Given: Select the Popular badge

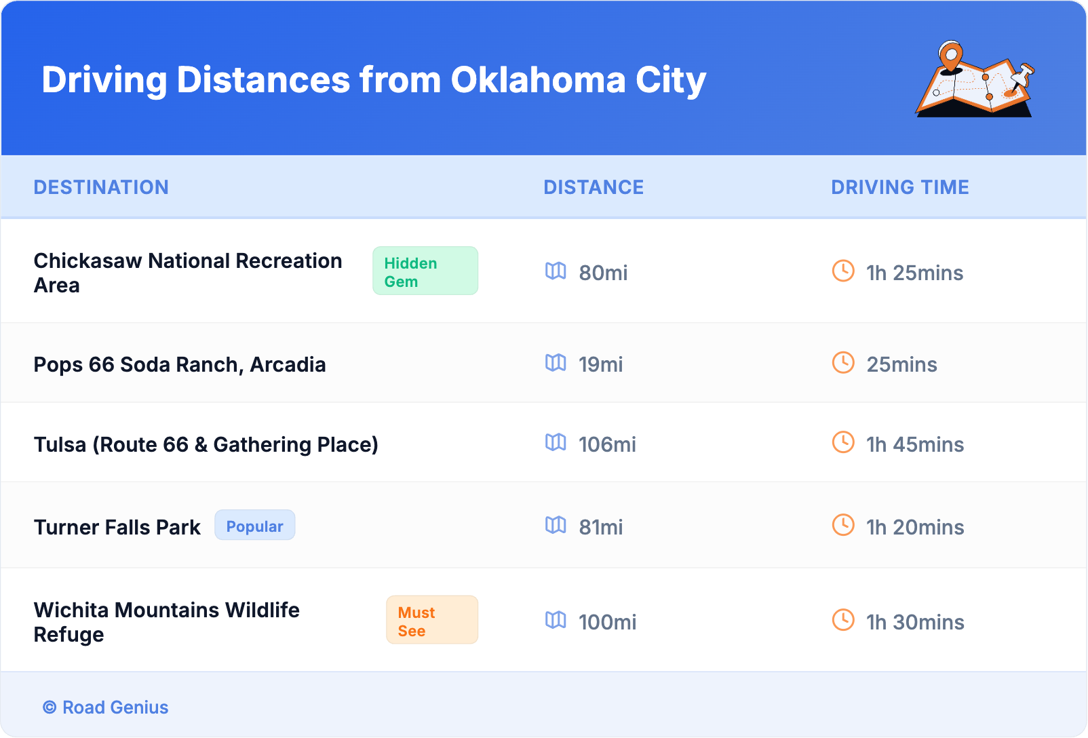Looking at the screenshot, I should (x=254, y=526).
